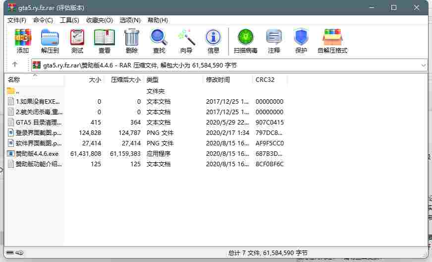Select file 赞助版4.4.6.exe
The width and height of the screenshot is (432, 262).
[x=37, y=153]
